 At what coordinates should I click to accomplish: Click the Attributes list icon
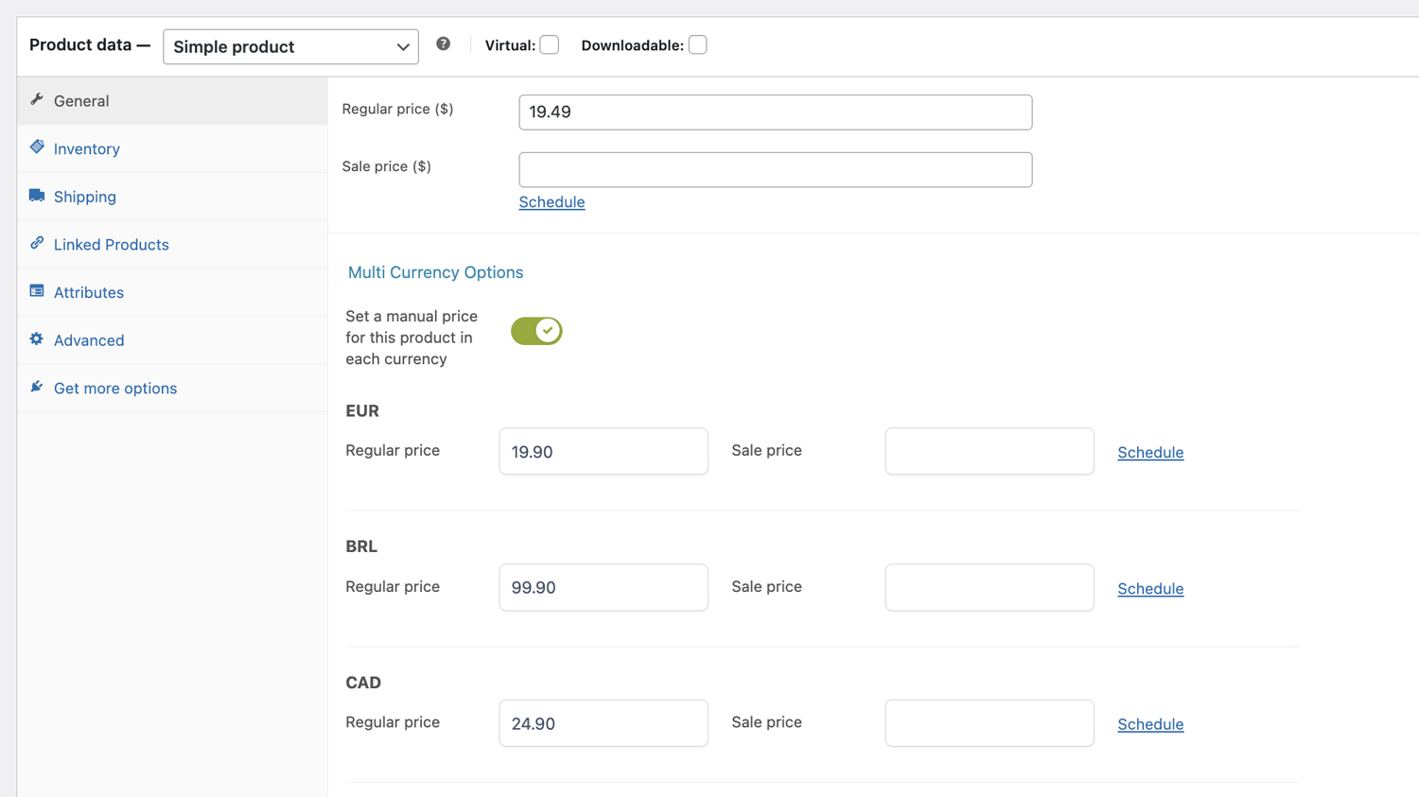pos(37,291)
